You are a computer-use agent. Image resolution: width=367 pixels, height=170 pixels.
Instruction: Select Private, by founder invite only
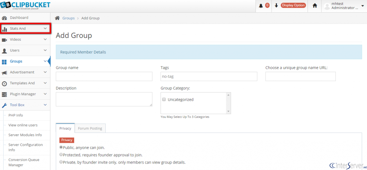61,162
